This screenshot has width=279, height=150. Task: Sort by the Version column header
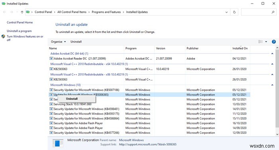170,48
